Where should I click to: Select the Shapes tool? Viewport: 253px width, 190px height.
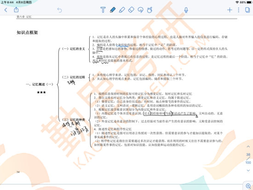(x=150, y=10)
